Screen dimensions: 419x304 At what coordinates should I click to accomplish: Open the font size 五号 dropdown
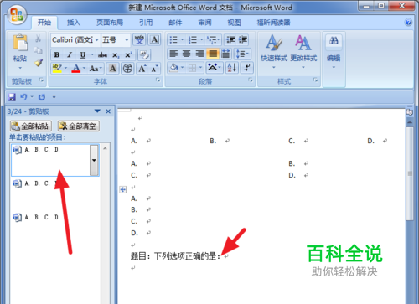[127, 40]
